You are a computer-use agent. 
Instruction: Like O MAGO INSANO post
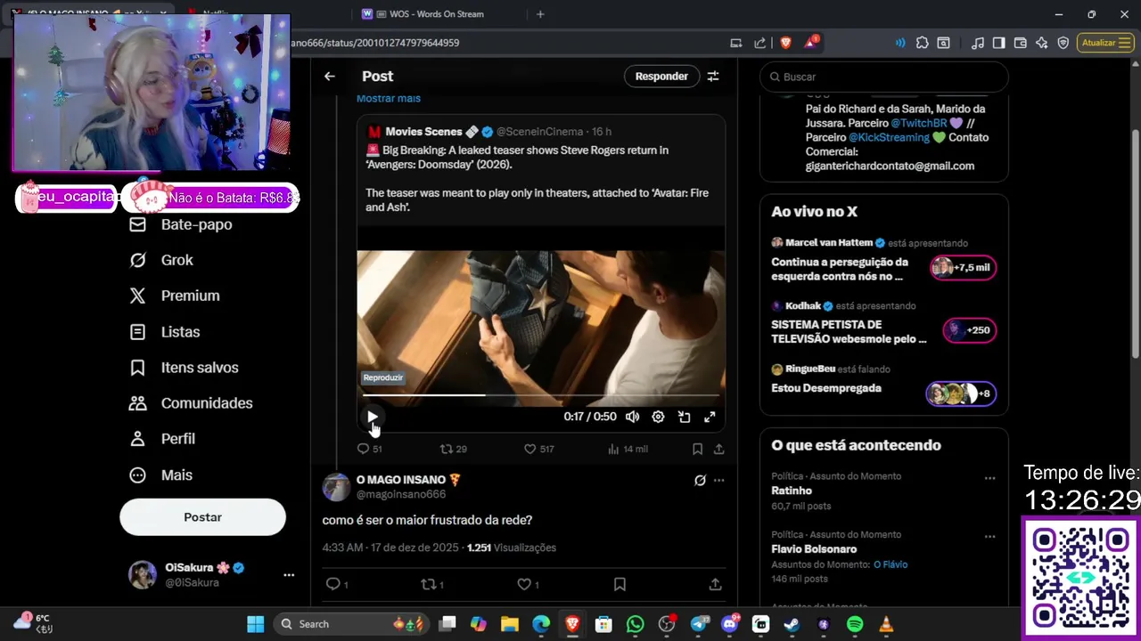click(x=528, y=585)
